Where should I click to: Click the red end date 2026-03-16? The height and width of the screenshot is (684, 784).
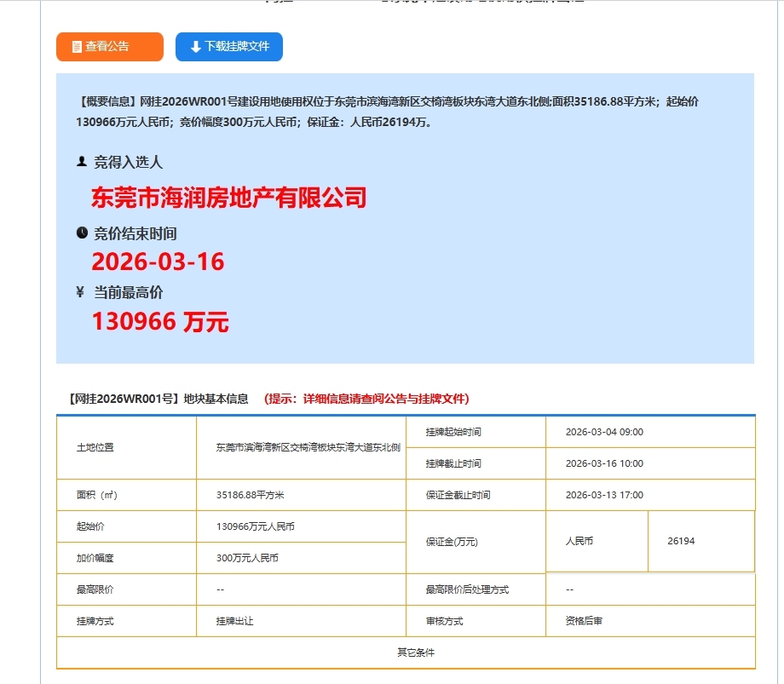pyautogui.click(x=158, y=262)
